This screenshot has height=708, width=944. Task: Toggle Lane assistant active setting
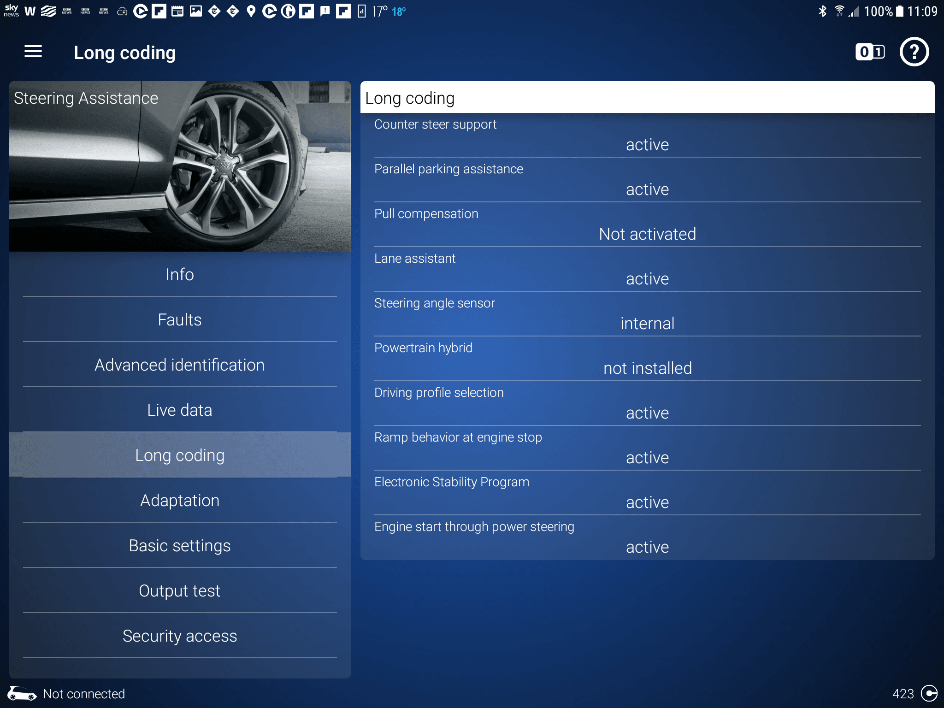[x=647, y=279]
